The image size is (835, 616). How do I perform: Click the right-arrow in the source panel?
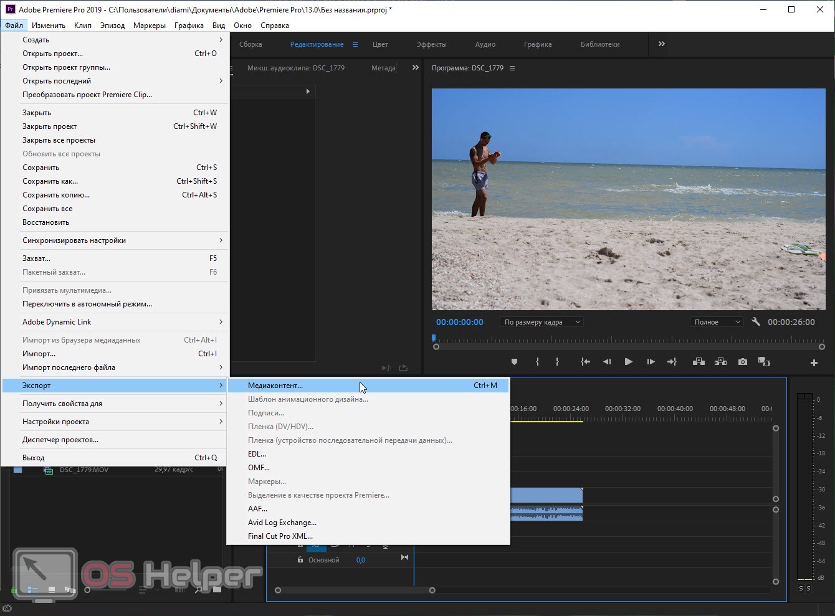pyautogui.click(x=308, y=92)
